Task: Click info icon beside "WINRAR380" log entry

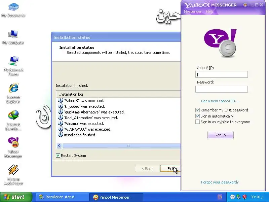Action: click(x=61, y=129)
